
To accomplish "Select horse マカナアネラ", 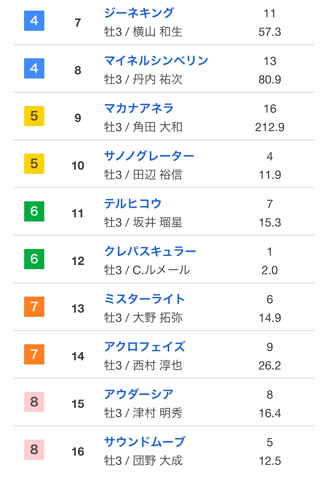I will click(139, 108).
